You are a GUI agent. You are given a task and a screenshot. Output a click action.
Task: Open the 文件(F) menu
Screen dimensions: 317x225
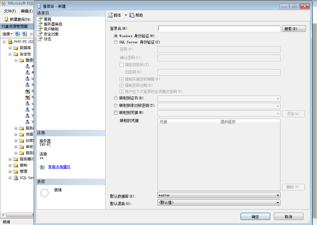pyautogui.click(x=10, y=11)
